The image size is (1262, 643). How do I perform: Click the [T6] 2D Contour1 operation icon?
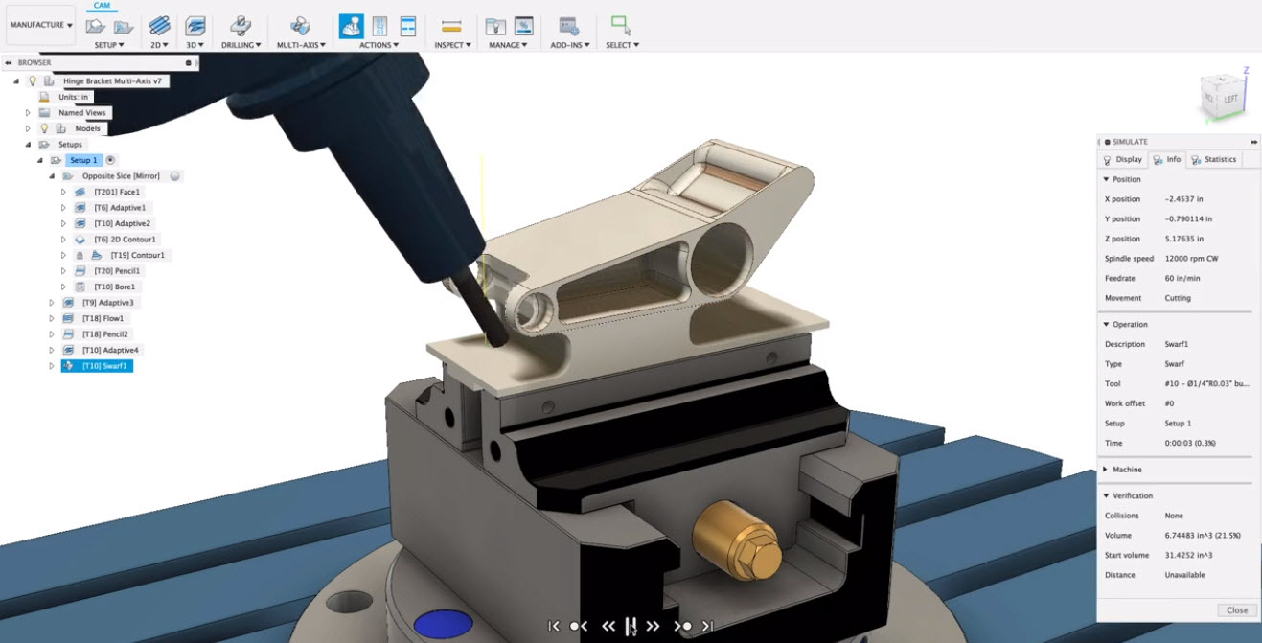[80, 240]
